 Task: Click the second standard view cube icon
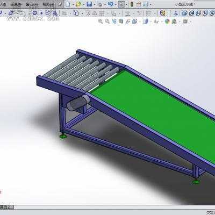pos(191,13)
